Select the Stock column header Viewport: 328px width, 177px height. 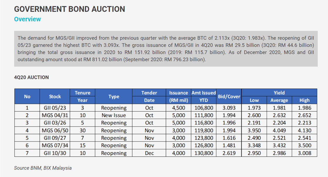coord(55,96)
